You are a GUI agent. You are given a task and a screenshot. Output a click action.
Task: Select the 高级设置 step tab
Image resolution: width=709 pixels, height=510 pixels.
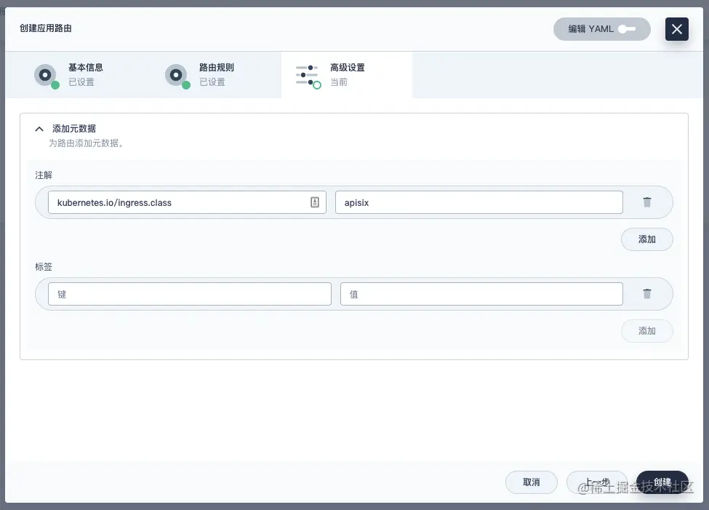pyautogui.click(x=347, y=75)
